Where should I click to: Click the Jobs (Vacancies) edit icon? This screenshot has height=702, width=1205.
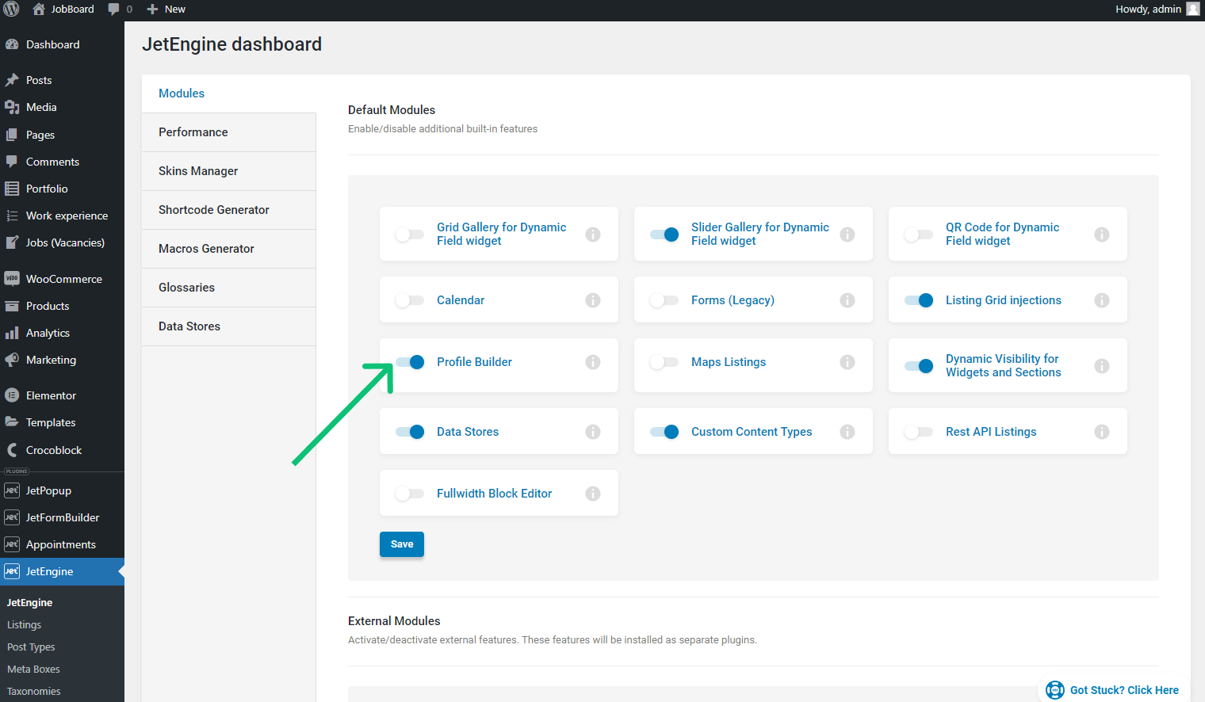(12, 242)
